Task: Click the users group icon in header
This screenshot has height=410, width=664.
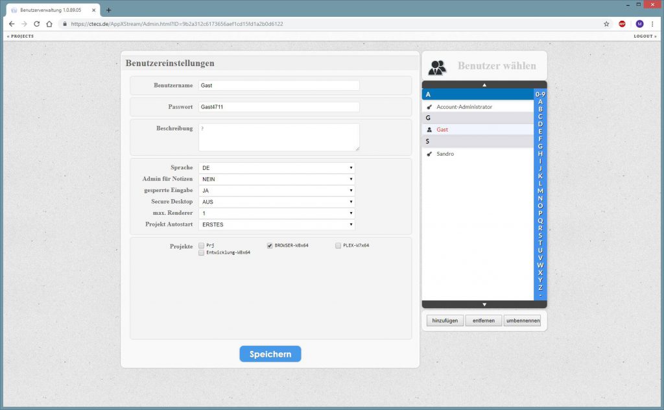Action: [x=438, y=66]
